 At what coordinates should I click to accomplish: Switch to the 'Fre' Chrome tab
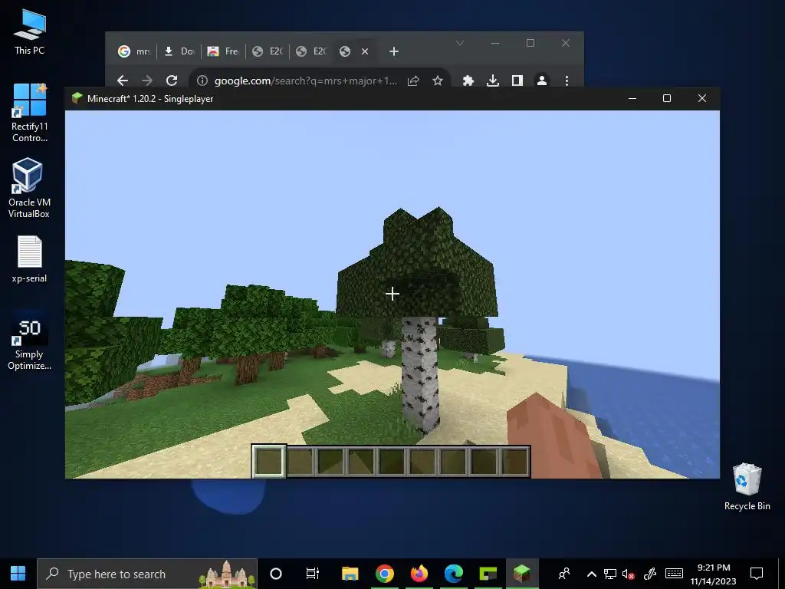[223, 51]
